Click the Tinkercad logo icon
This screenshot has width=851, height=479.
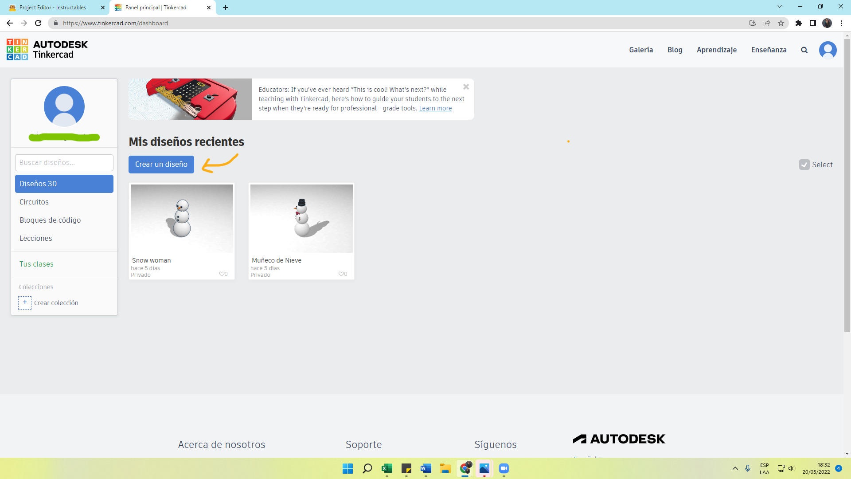click(17, 49)
